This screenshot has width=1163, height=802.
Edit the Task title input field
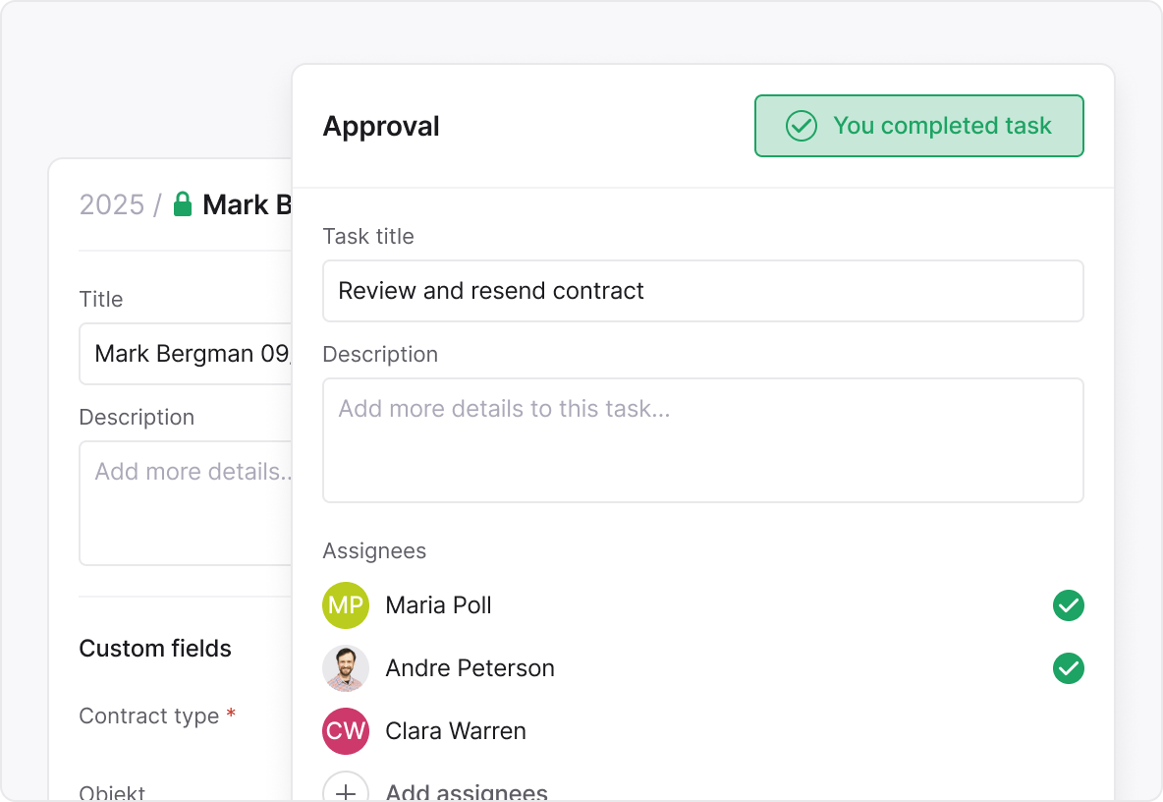point(702,291)
